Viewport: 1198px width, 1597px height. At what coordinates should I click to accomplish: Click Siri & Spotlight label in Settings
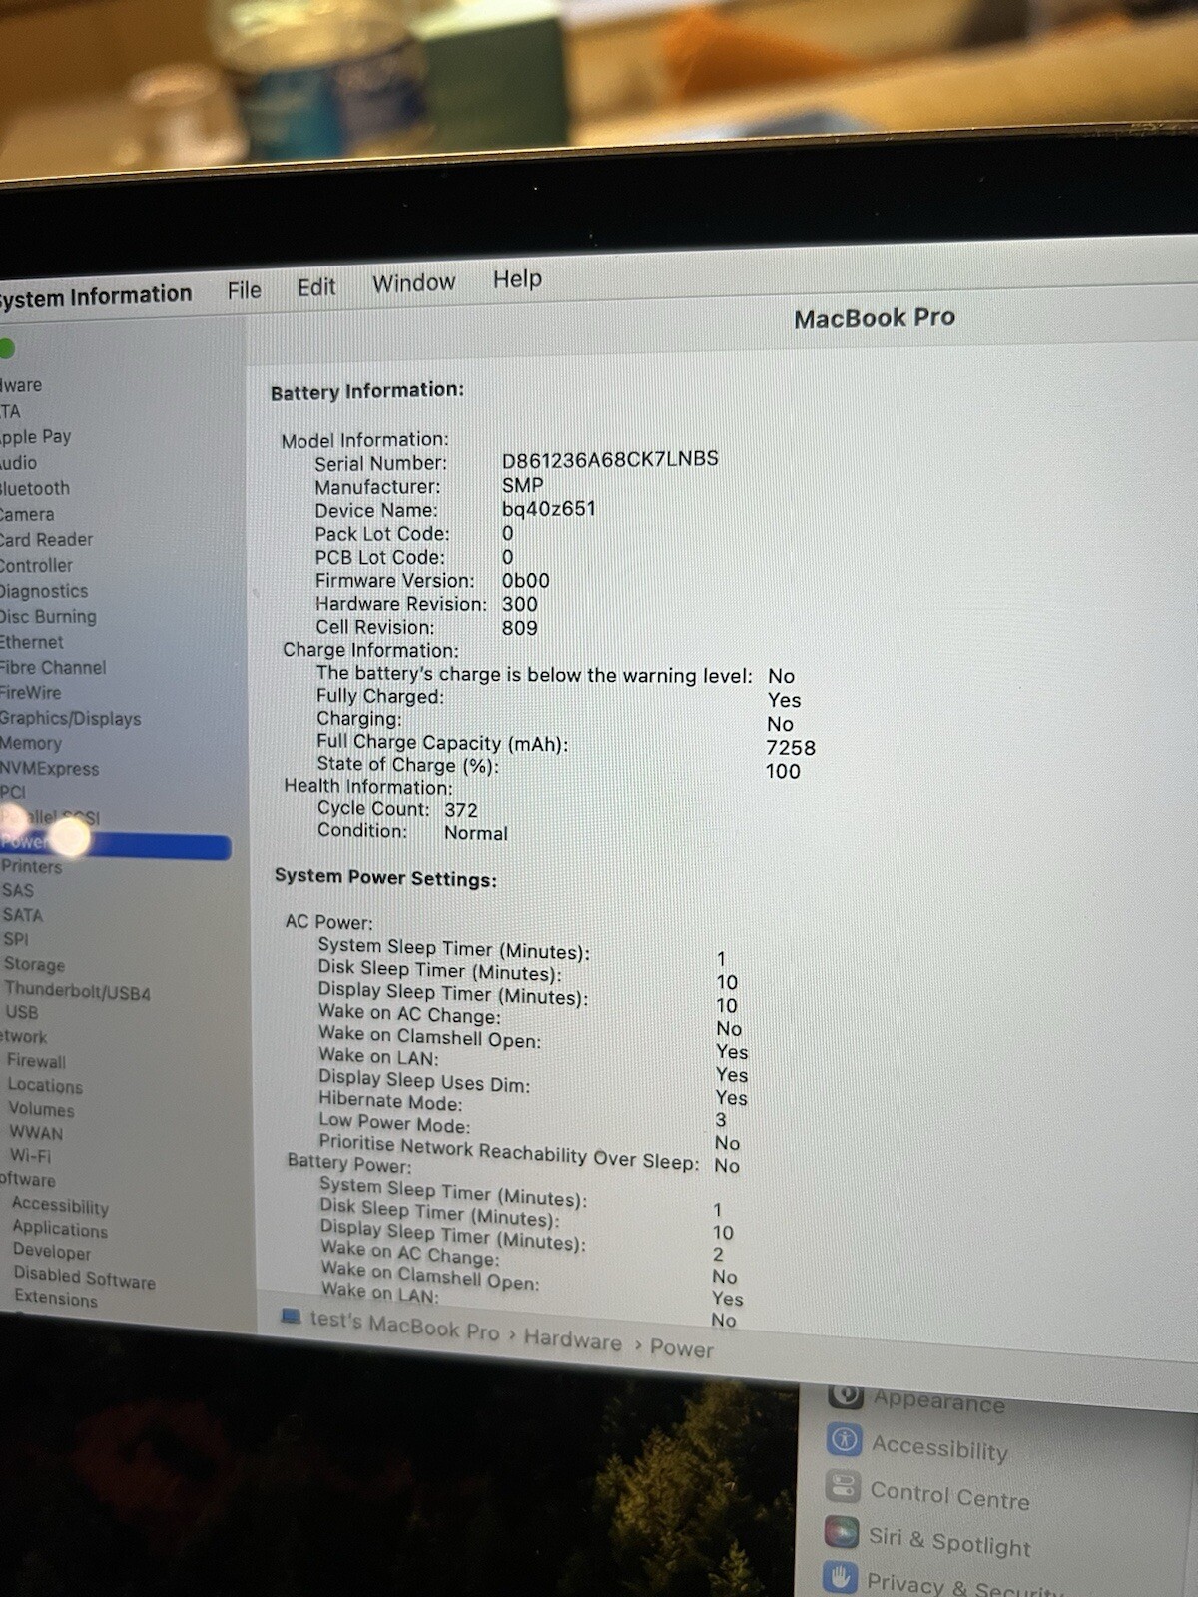pyautogui.click(x=948, y=1541)
